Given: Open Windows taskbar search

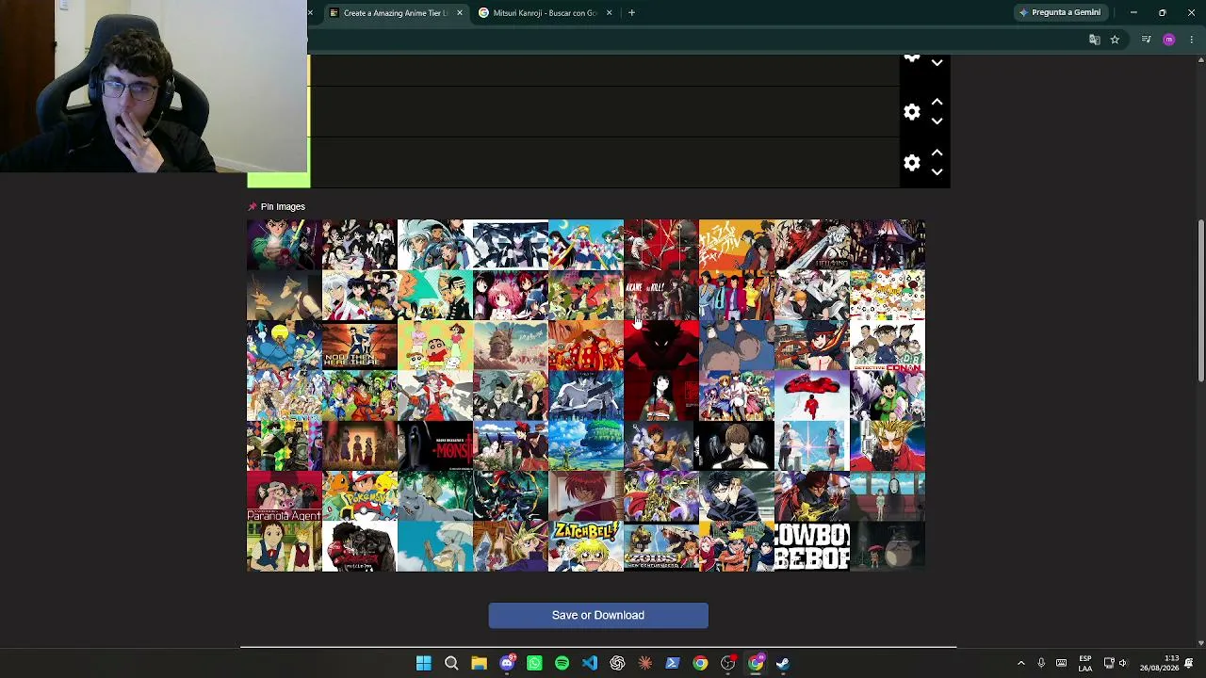Looking at the screenshot, I should 451,663.
